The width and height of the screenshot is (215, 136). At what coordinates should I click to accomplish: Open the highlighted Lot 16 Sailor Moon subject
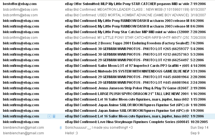(x=127, y=116)
